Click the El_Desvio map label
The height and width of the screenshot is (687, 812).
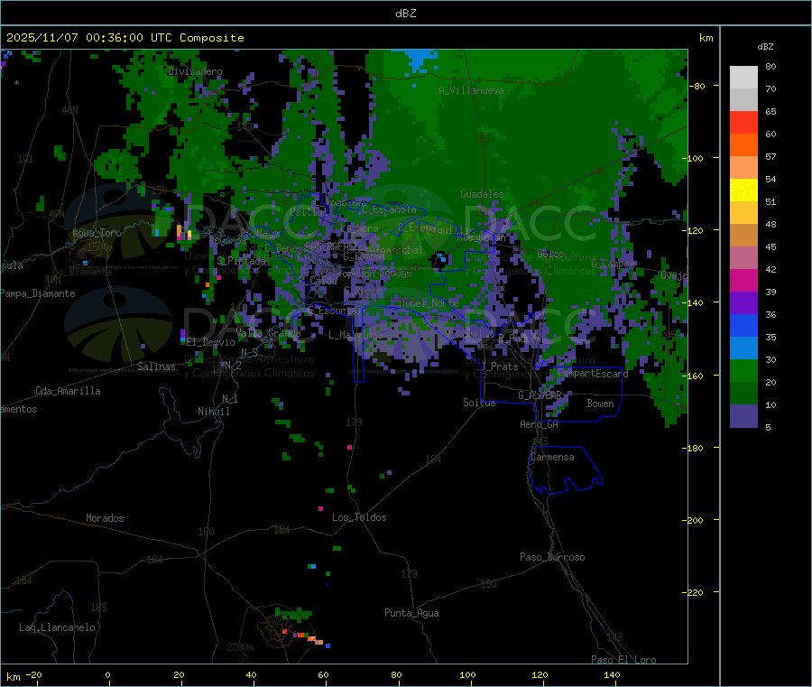point(210,342)
